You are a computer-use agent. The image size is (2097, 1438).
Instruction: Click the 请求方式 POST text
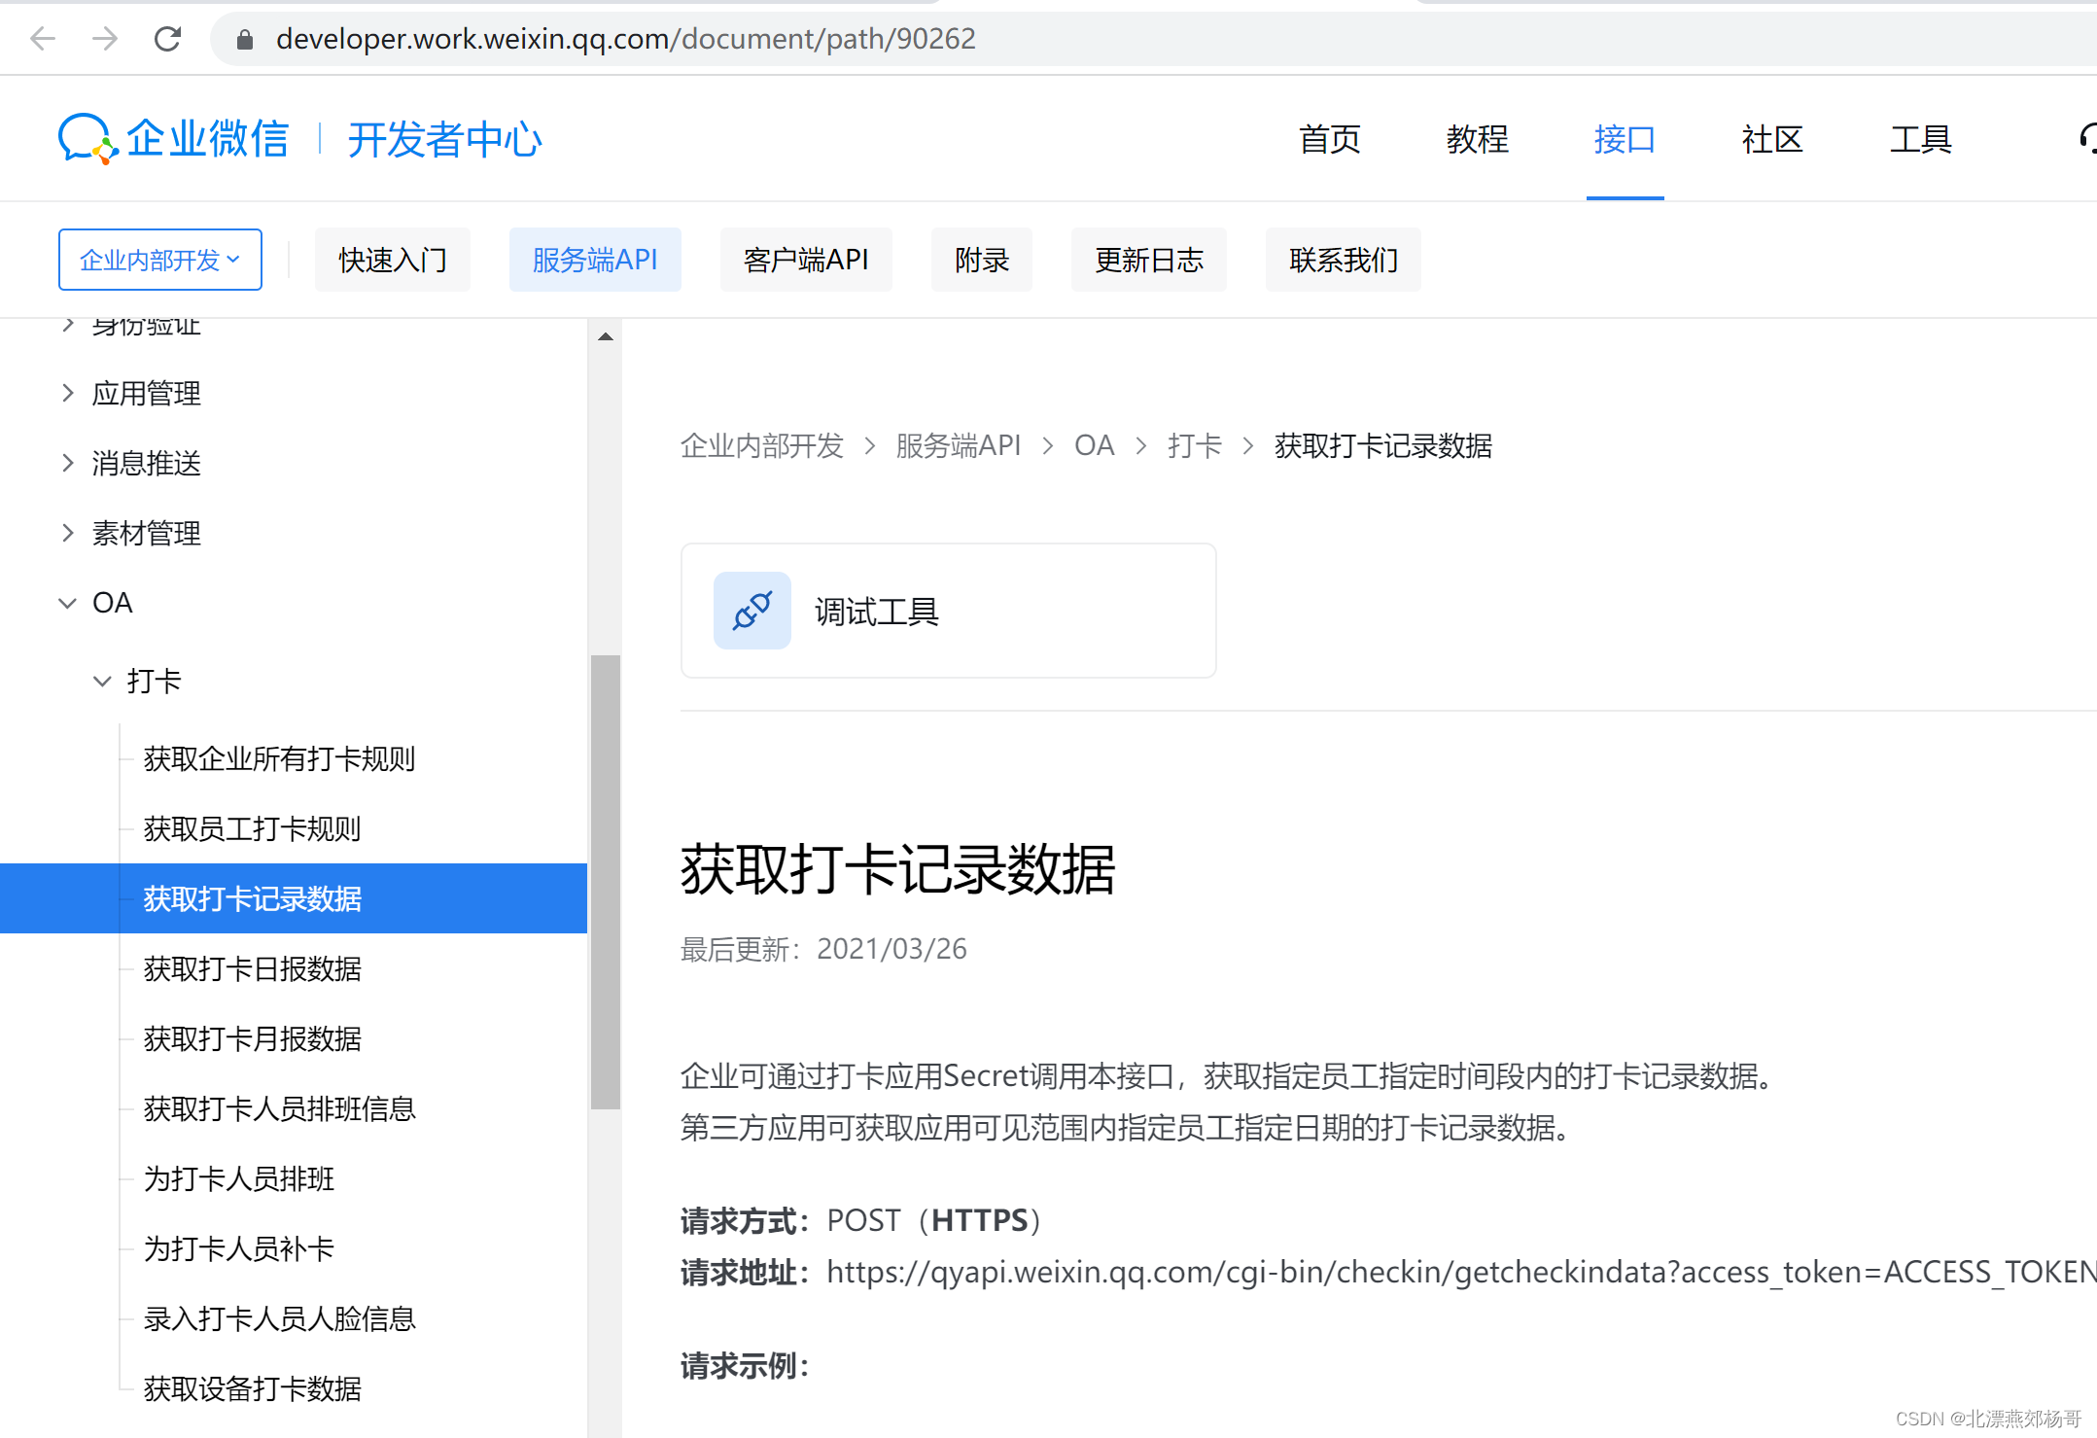[x=861, y=1220]
